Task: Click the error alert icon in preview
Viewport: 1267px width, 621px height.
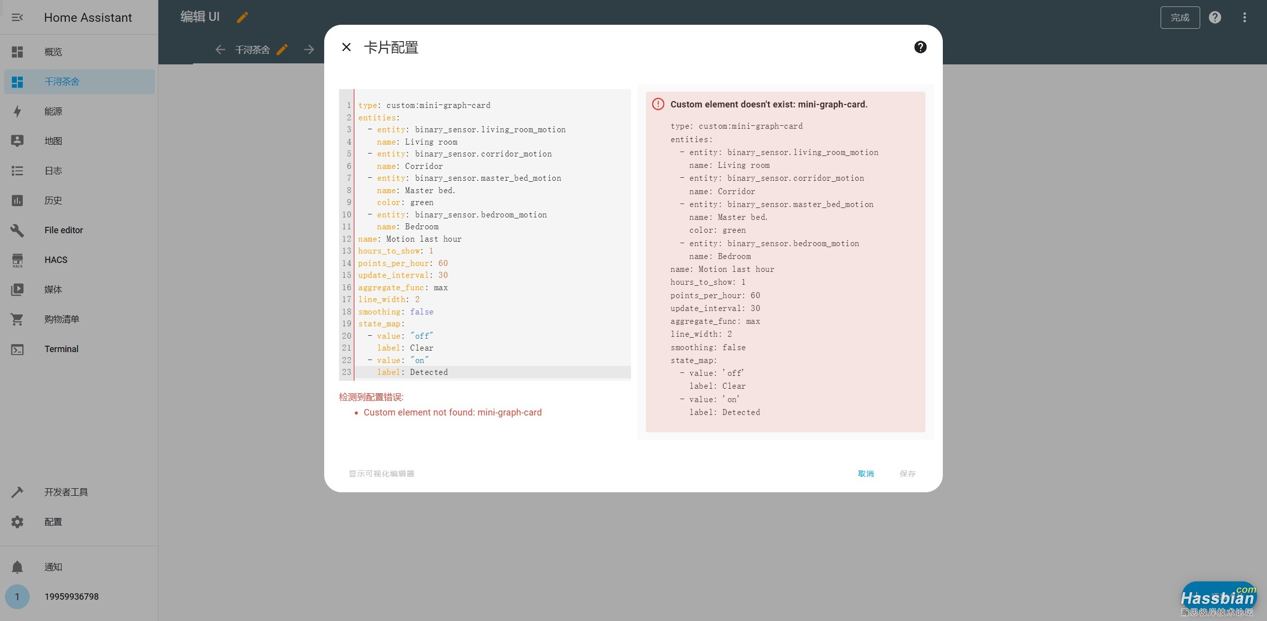Action: click(658, 104)
